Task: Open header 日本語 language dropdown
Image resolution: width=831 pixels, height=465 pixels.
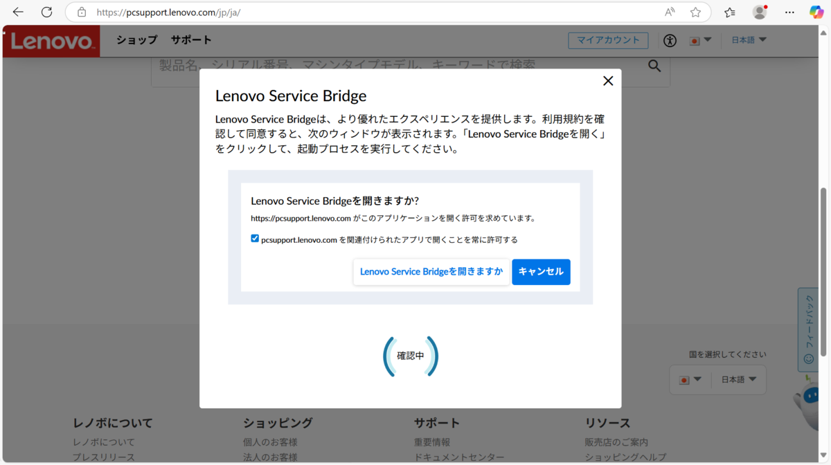Action: [x=749, y=40]
